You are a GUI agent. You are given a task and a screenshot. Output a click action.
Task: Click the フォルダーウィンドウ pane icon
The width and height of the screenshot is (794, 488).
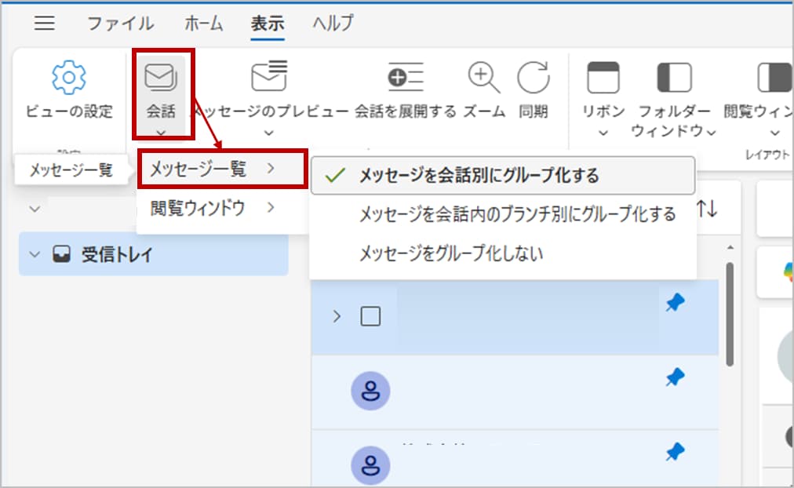pos(673,78)
